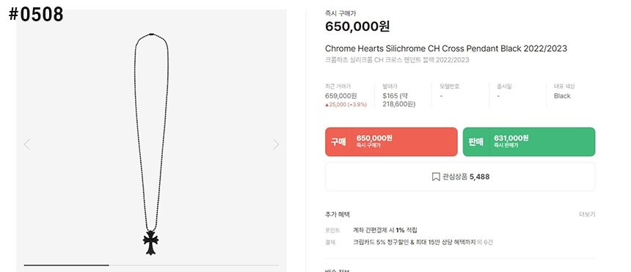Click the bookmark icon for 관심상품
The height and width of the screenshot is (272, 631).
[435, 177]
